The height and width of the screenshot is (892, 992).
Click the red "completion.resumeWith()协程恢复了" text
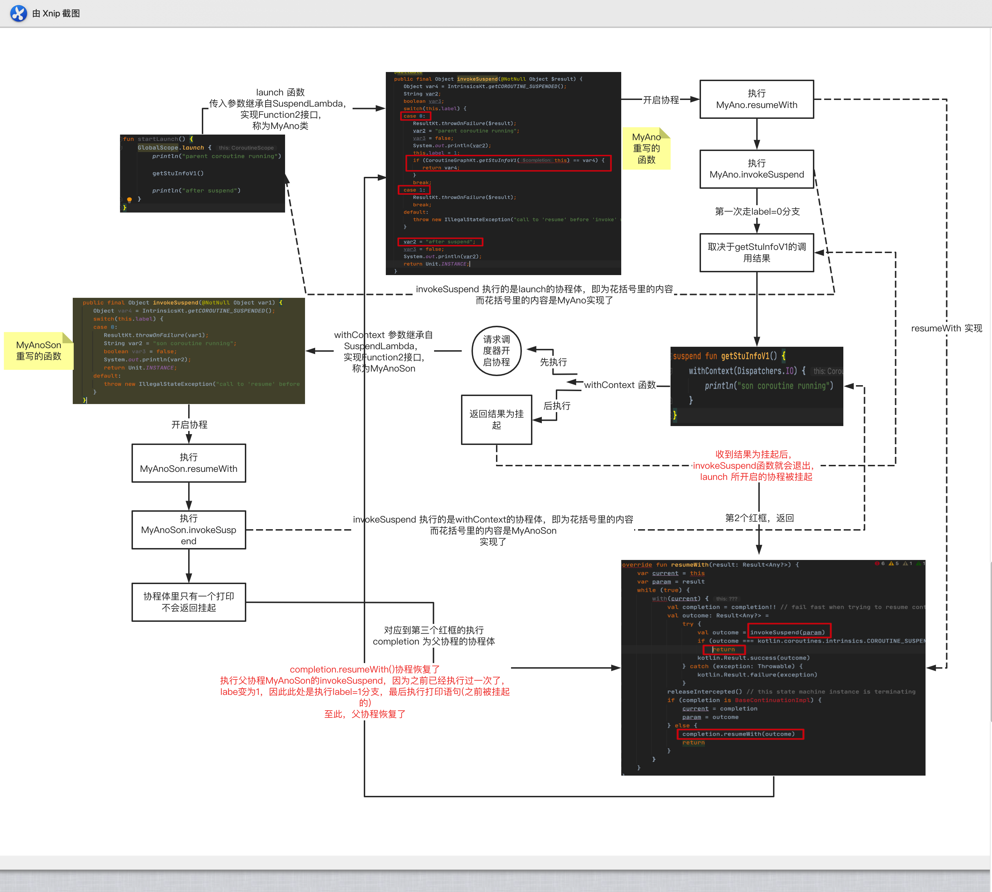[x=365, y=669]
